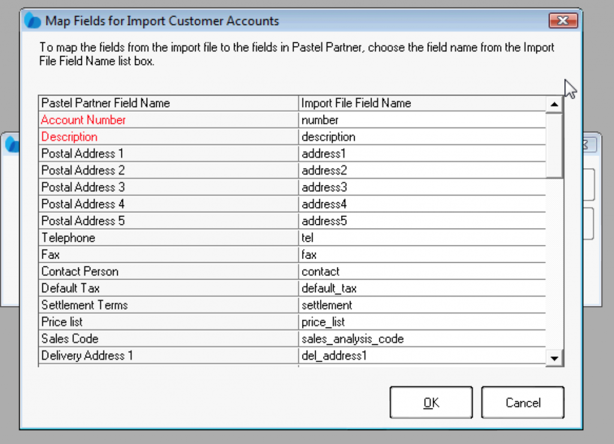Screen dimensions: 614x444
Task: Select the 'number' import field cell
Action: click(x=422, y=120)
